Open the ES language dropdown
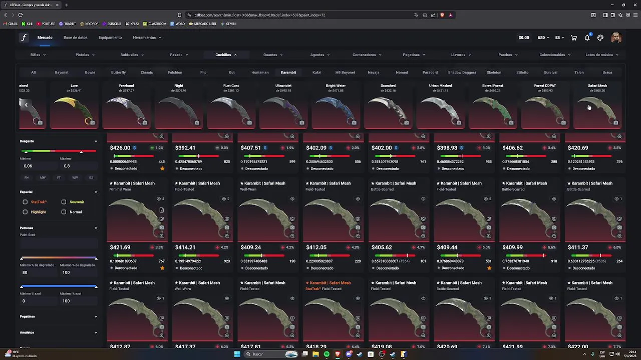The image size is (641, 360). [559, 37]
